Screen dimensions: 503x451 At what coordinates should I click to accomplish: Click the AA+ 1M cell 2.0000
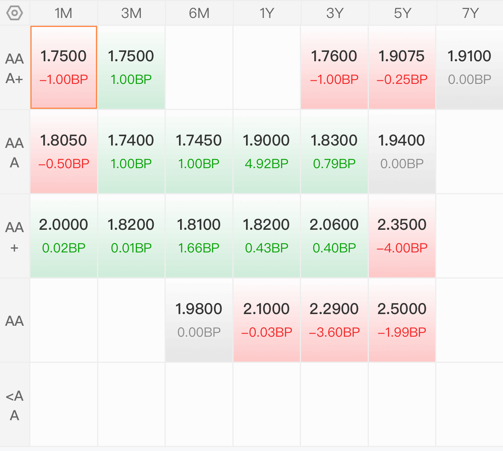64,236
